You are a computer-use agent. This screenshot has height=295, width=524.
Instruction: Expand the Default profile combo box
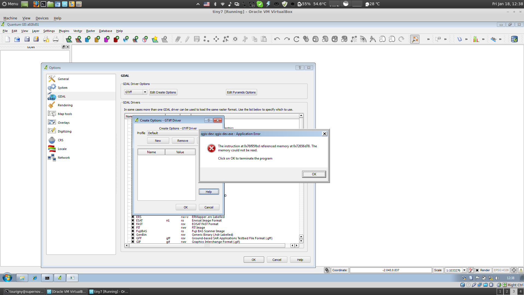(x=172, y=133)
